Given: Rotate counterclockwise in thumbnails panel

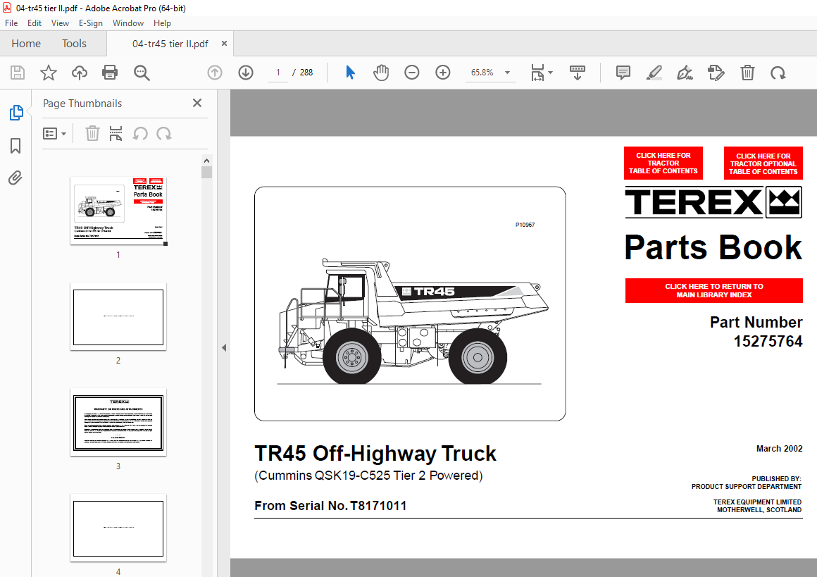Looking at the screenshot, I should tap(139, 134).
